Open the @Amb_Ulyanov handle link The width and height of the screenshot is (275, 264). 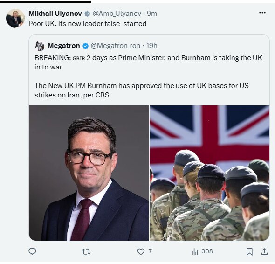pos(117,14)
